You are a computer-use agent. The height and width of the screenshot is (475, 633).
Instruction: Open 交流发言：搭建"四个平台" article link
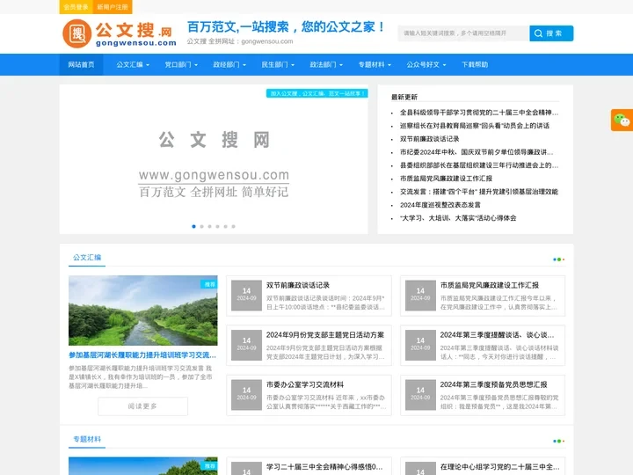[479, 192]
